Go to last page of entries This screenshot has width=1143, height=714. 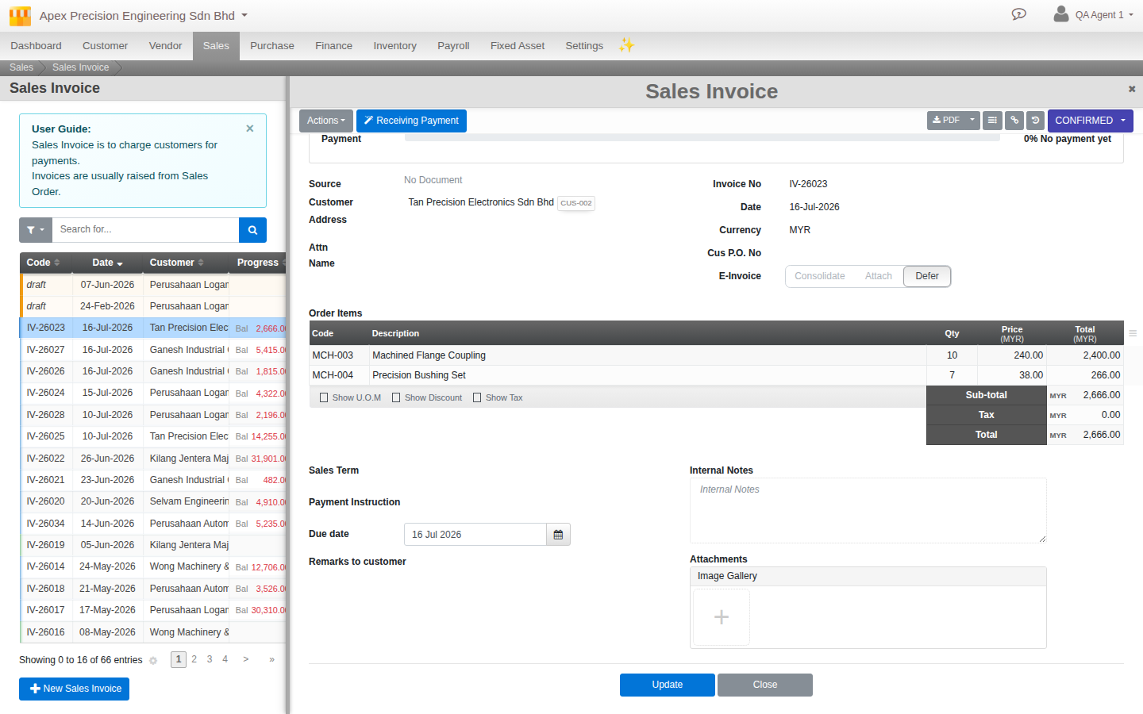click(271, 659)
